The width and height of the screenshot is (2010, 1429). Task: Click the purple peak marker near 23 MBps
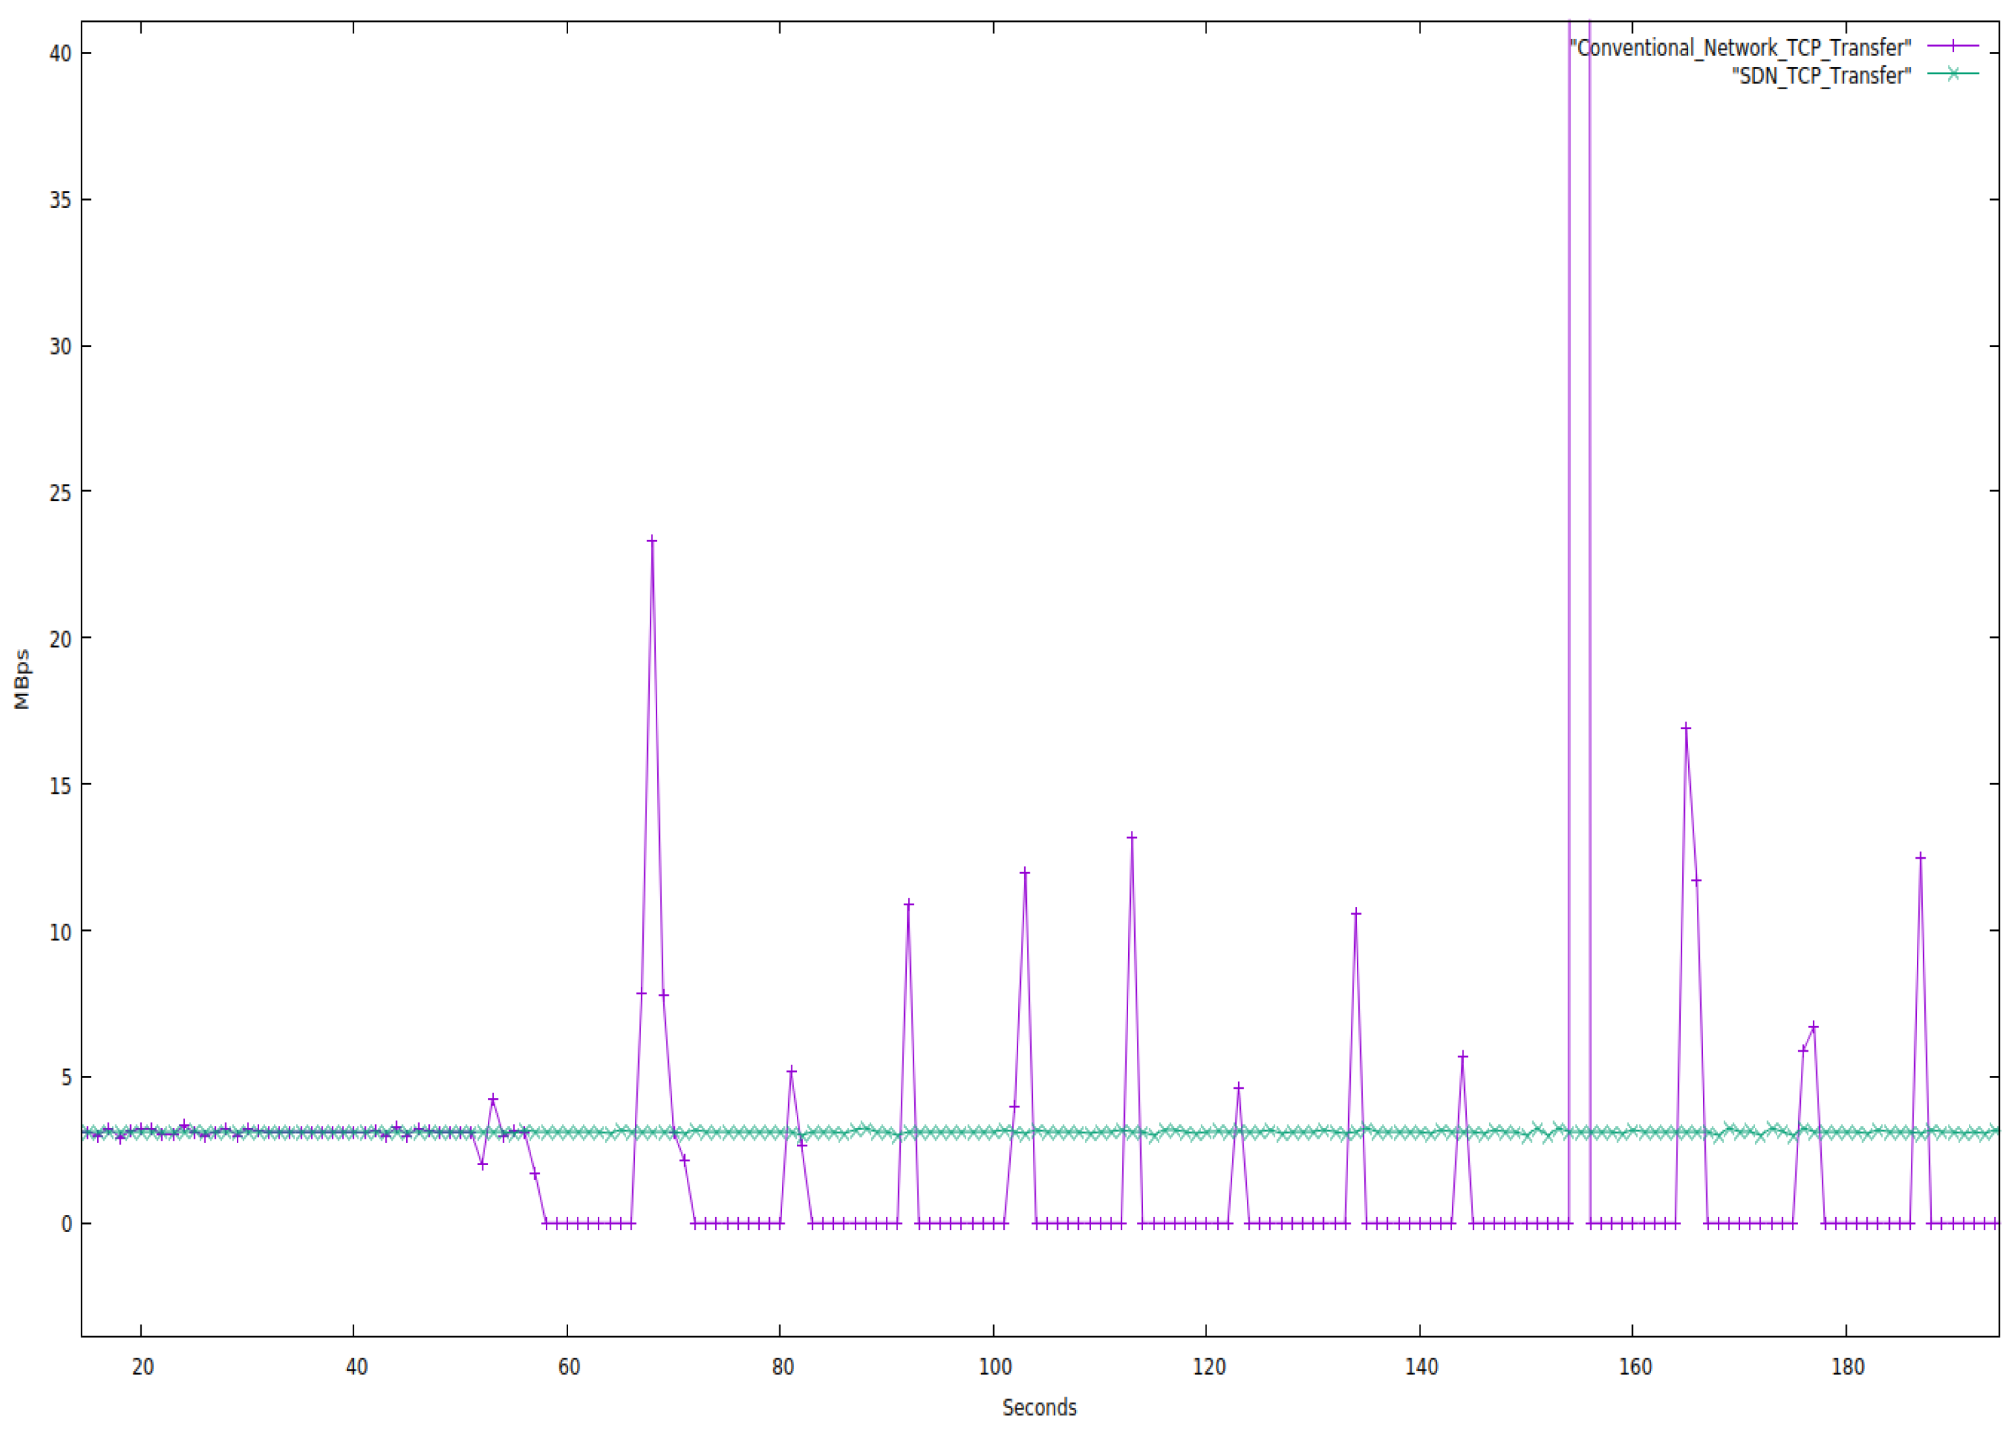[652, 540]
